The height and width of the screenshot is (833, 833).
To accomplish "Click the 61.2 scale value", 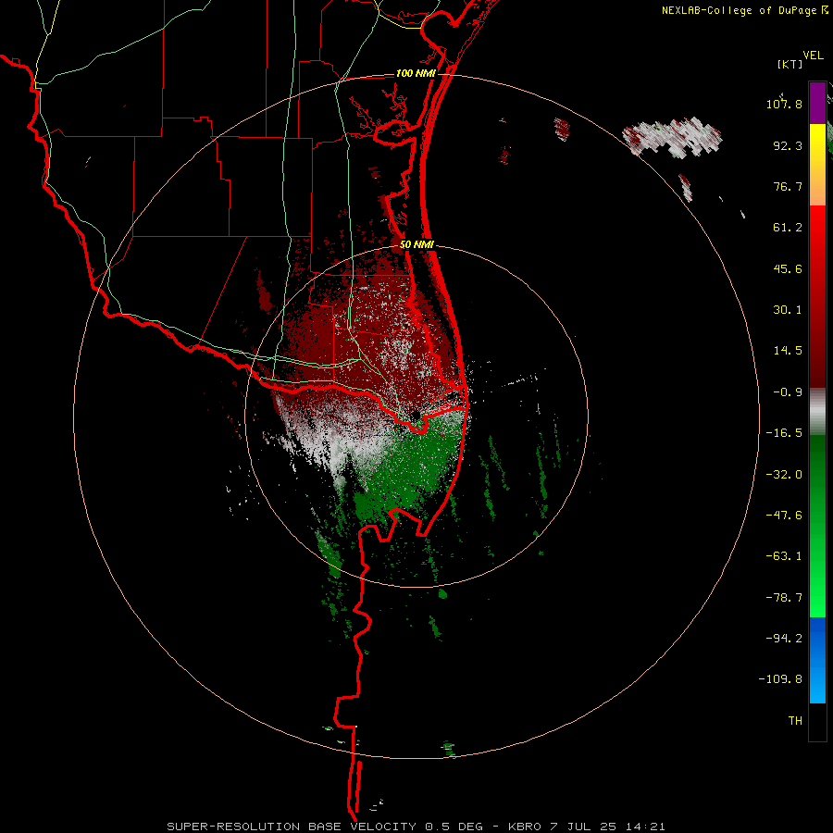I will 788,228.
